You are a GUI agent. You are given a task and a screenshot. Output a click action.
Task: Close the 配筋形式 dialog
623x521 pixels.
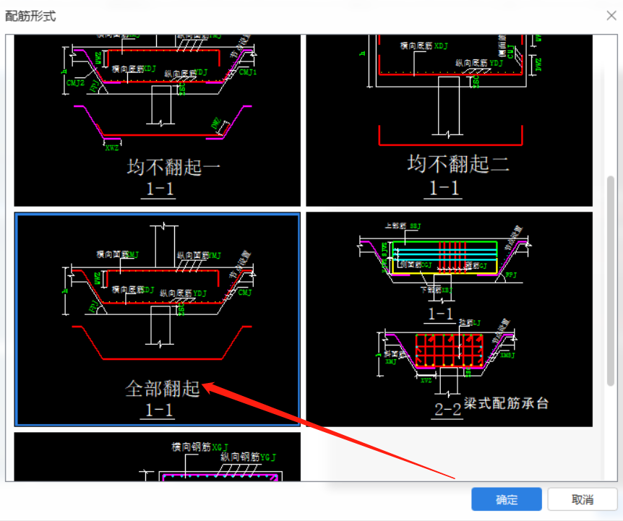click(x=611, y=15)
